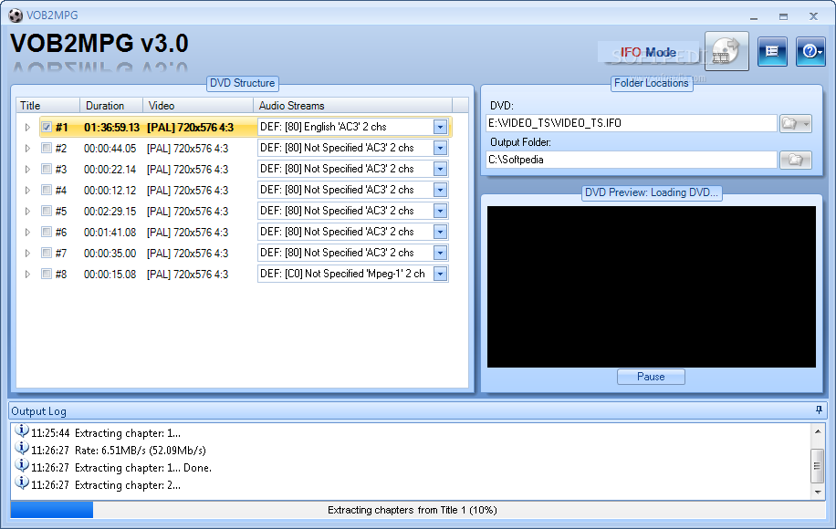Click Output Log scrollbar down arrow

[x=818, y=493]
